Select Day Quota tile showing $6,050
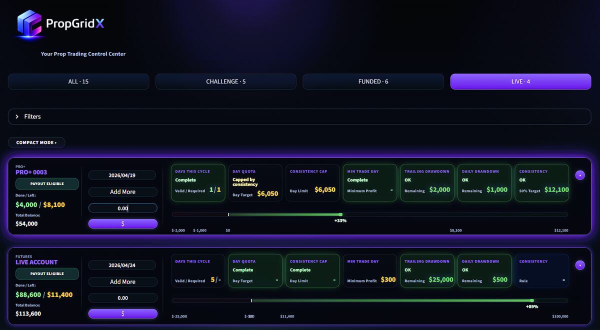600x330 pixels. (255, 183)
